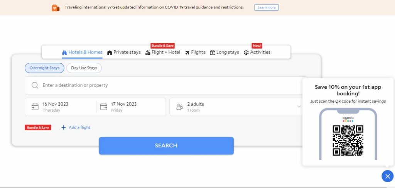Click the magnifier icon in destination field
This screenshot has width=395, height=188.
point(35,85)
